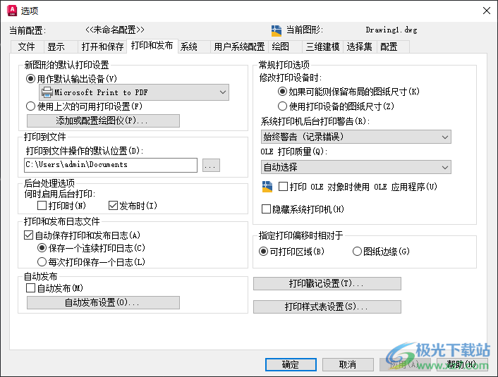Open 打印戳记设置 button
Screen dimensions: 498x377
[327, 283]
